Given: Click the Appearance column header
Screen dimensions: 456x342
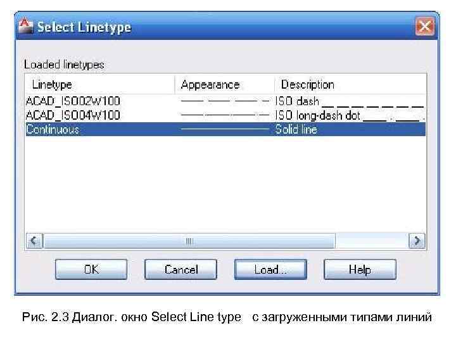Looking at the screenshot, I should click(x=224, y=85).
